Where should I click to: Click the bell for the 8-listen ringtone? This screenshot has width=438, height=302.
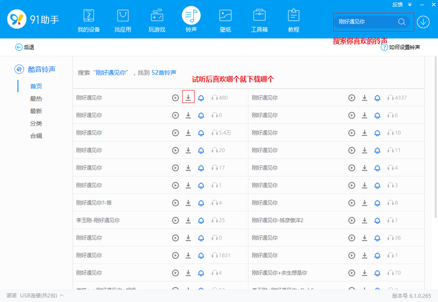[x=377, y=203]
